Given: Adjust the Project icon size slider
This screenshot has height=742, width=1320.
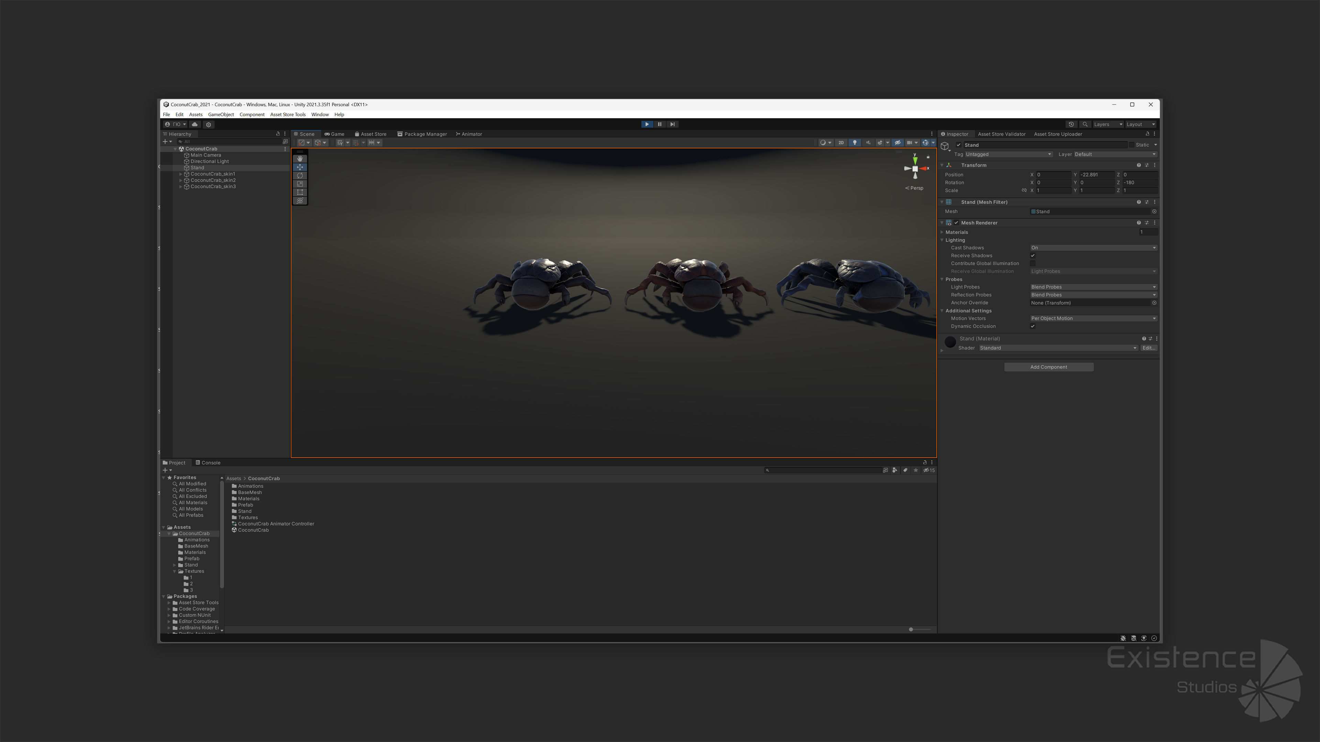Looking at the screenshot, I should (911, 629).
